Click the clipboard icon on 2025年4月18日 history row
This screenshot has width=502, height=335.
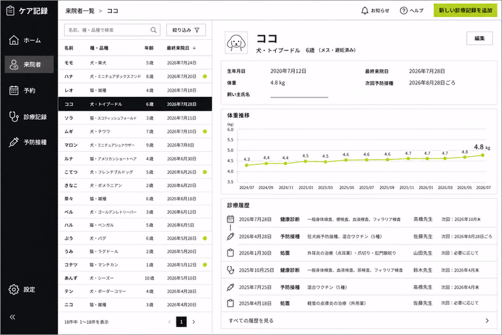231,303
